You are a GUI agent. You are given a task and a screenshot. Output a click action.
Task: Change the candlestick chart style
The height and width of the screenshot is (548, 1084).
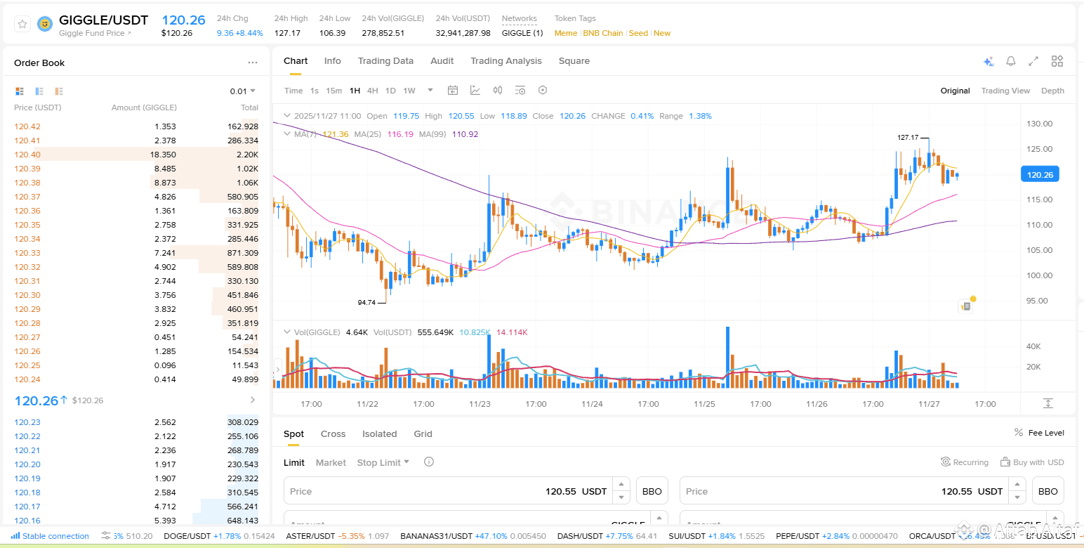tap(498, 90)
